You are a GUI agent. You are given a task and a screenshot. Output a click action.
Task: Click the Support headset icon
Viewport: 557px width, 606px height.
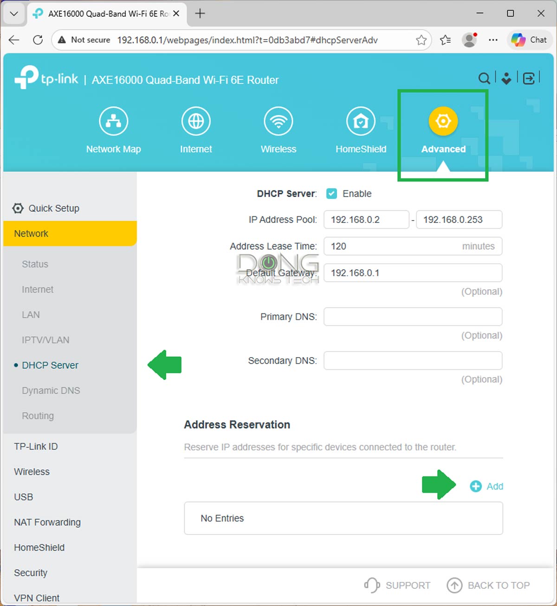pos(371,585)
